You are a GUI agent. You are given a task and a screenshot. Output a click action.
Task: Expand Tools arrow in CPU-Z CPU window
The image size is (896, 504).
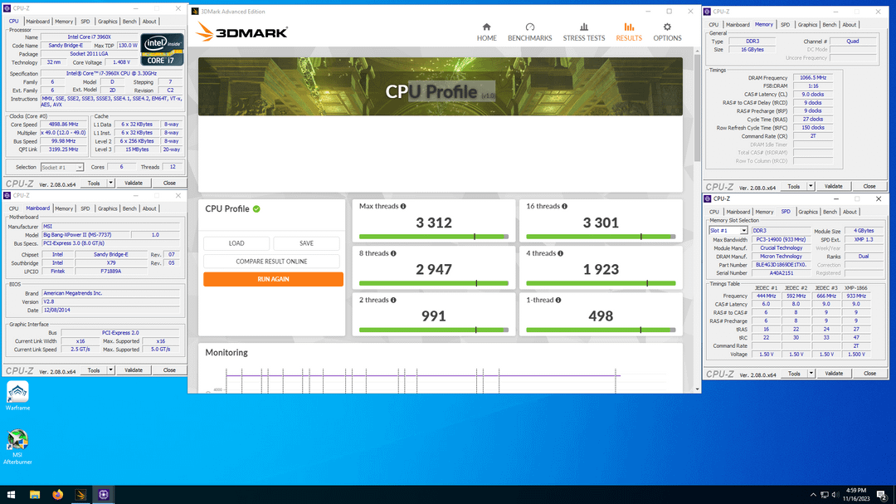pos(111,183)
